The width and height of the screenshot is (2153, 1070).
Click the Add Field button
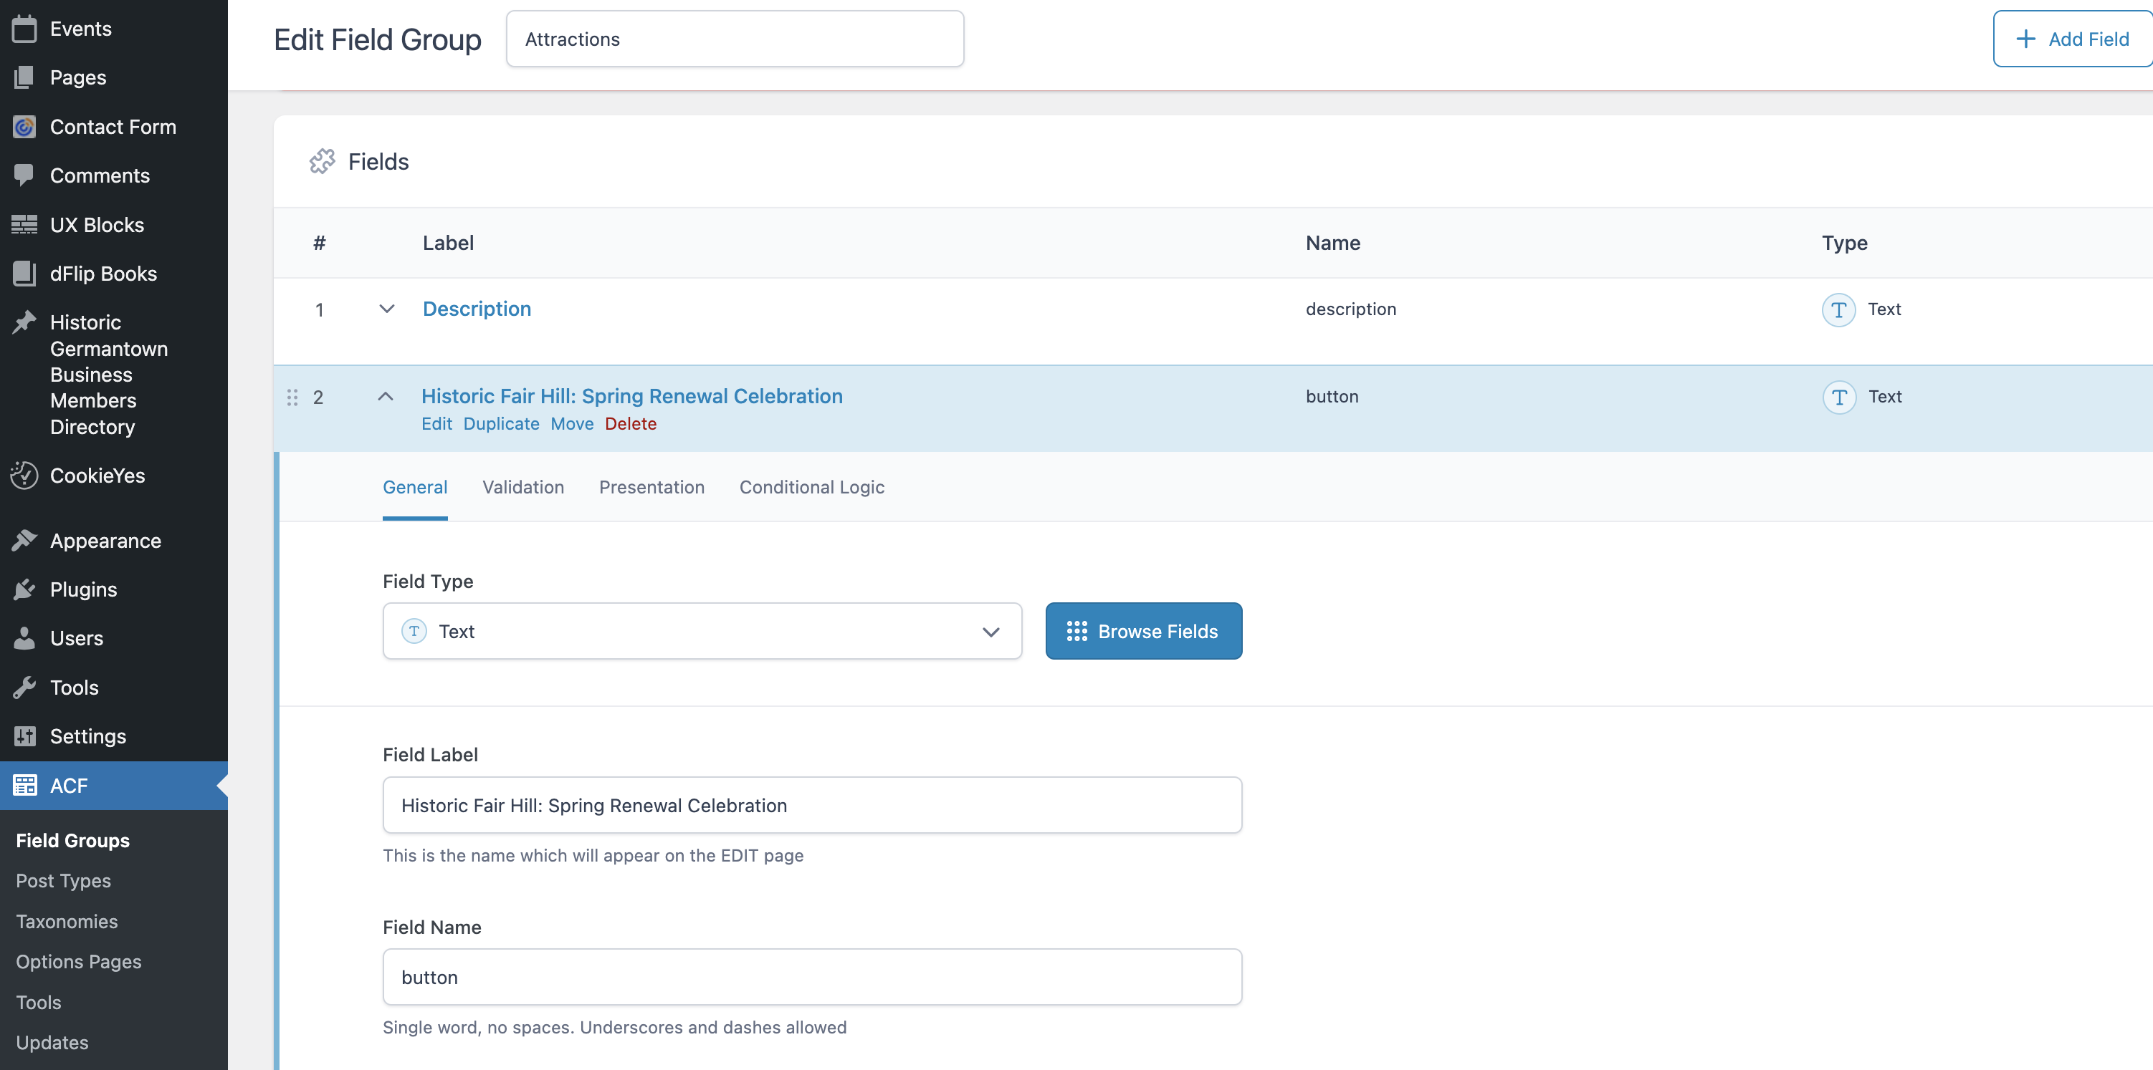click(2072, 39)
